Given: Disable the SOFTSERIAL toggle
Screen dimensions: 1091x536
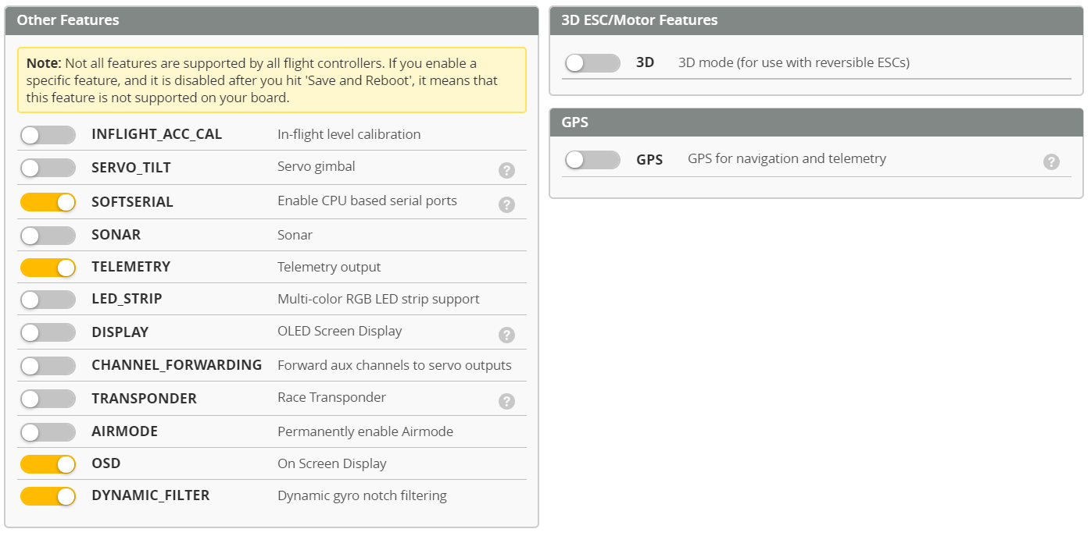Looking at the screenshot, I should click(x=48, y=202).
